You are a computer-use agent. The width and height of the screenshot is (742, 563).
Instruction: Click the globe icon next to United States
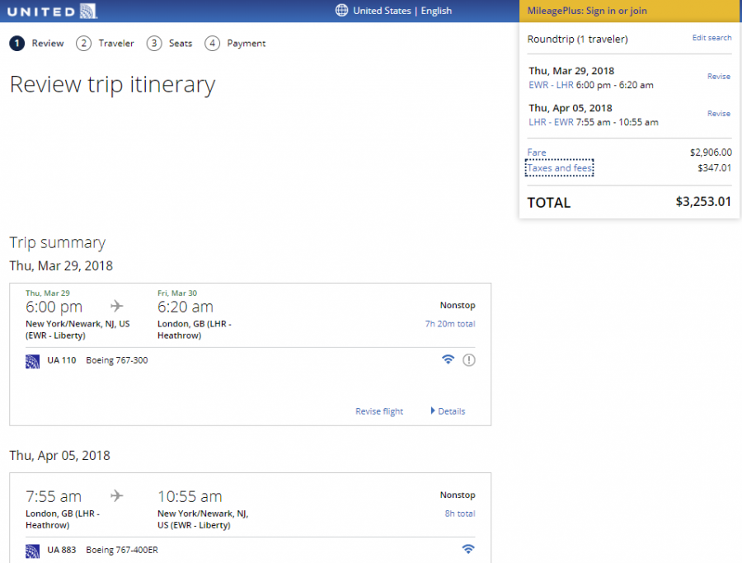click(341, 11)
